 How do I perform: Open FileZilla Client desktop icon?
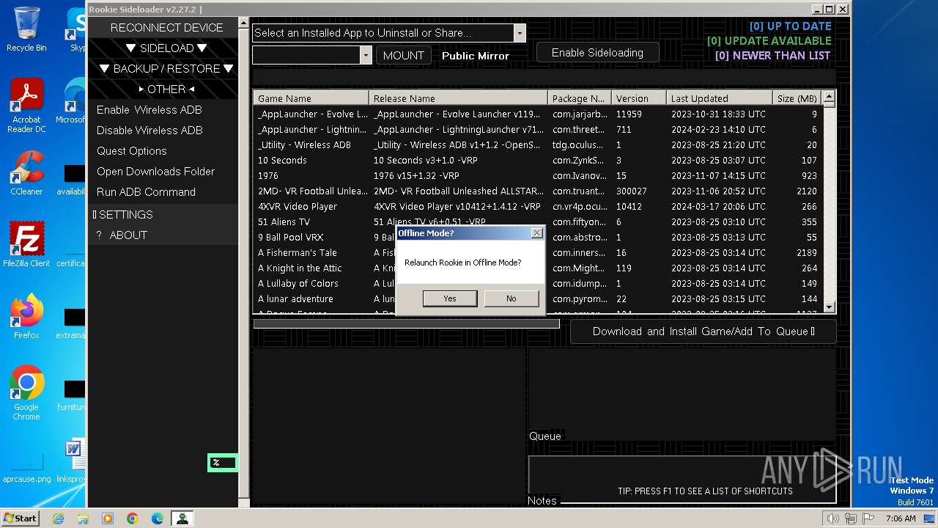pos(26,245)
